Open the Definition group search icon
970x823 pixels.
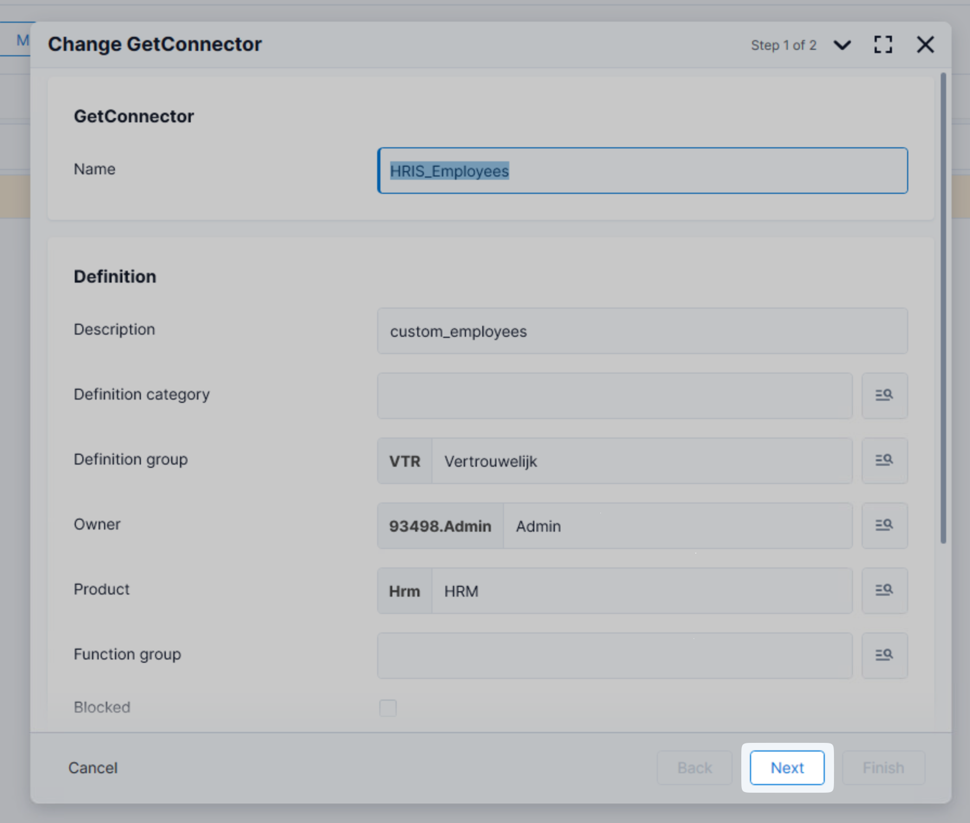pyautogui.click(x=884, y=460)
